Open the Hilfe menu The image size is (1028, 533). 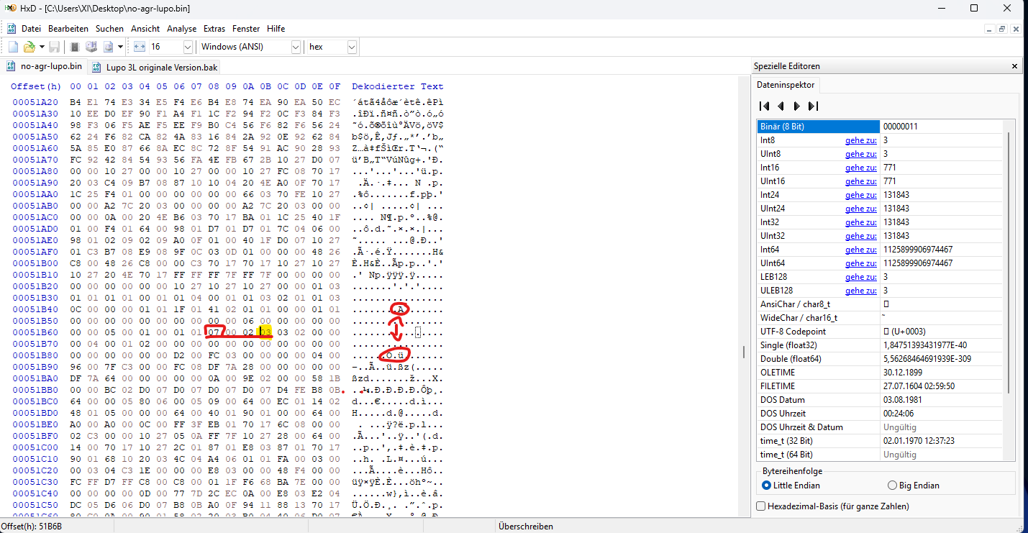point(276,29)
